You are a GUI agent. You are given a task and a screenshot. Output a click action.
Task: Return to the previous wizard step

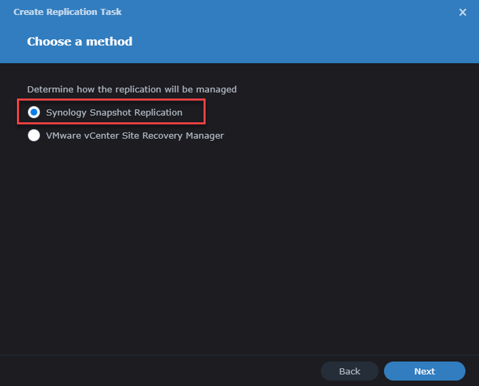tap(349, 371)
